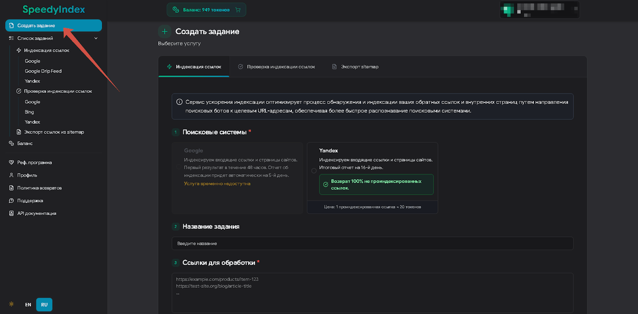
Task: Collapse the Список заданий chevron
Action: point(96,38)
